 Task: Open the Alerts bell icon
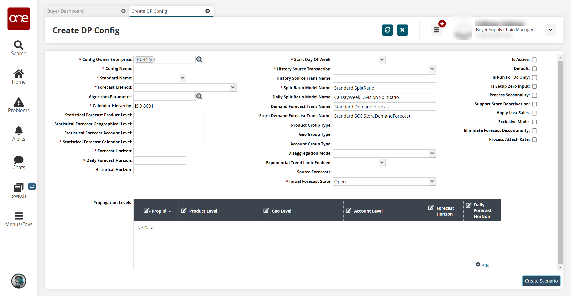(x=18, y=133)
